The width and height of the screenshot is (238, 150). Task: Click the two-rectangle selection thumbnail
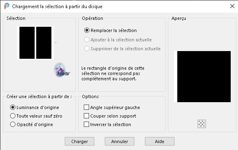click(35, 43)
